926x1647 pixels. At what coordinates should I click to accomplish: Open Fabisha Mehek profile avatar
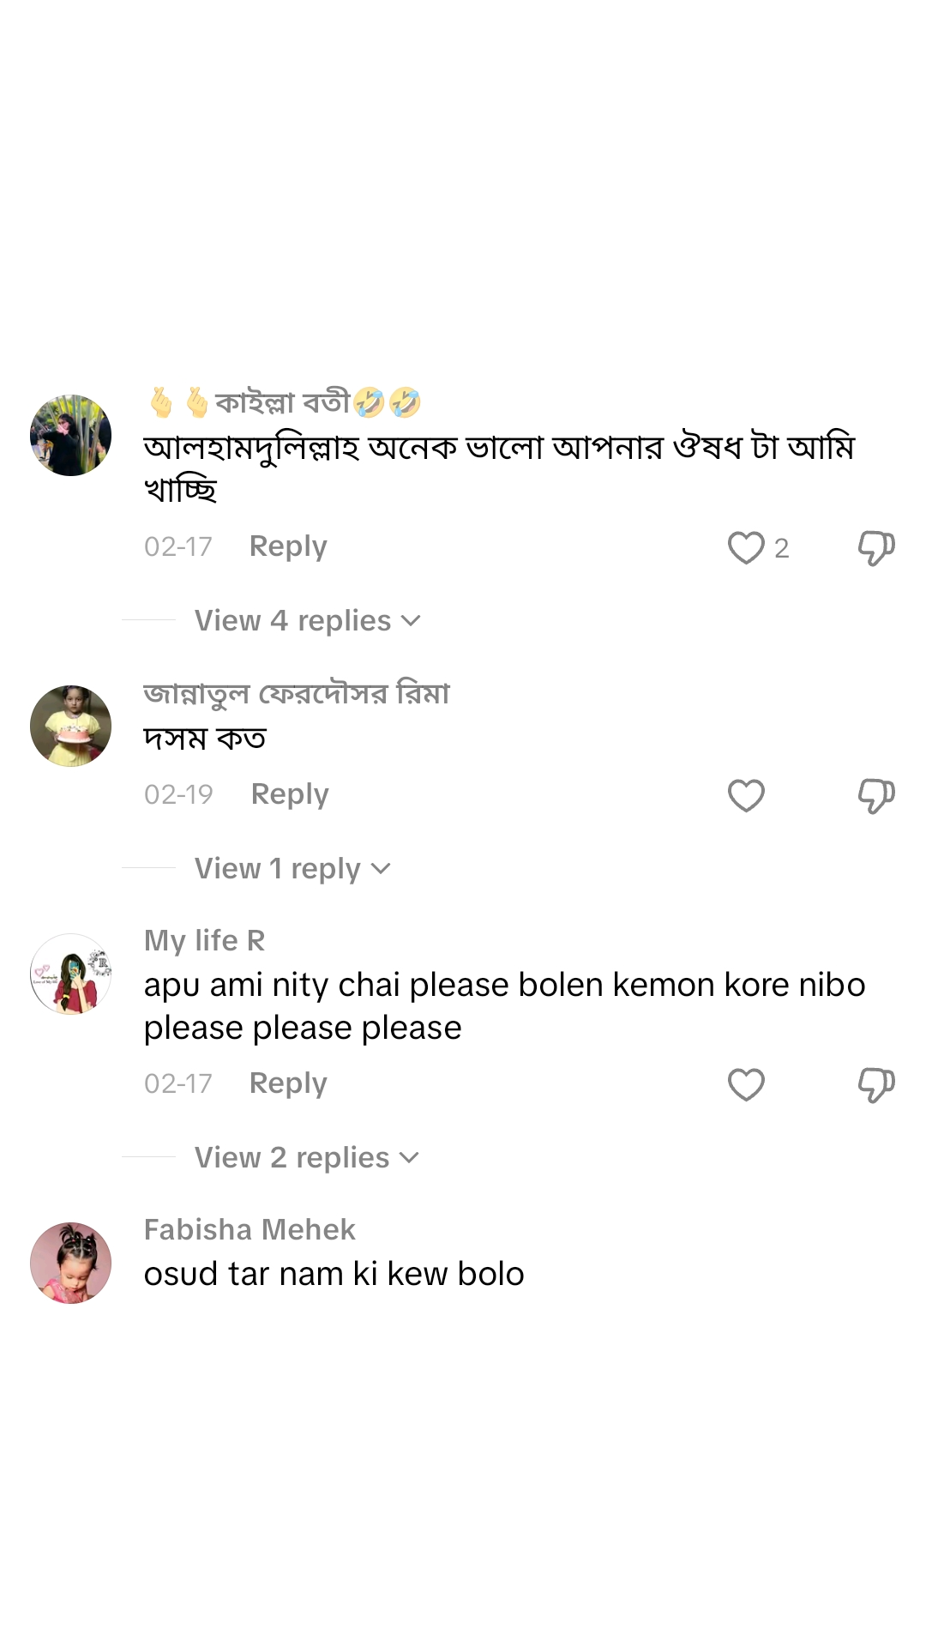[x=70, y=1263]
